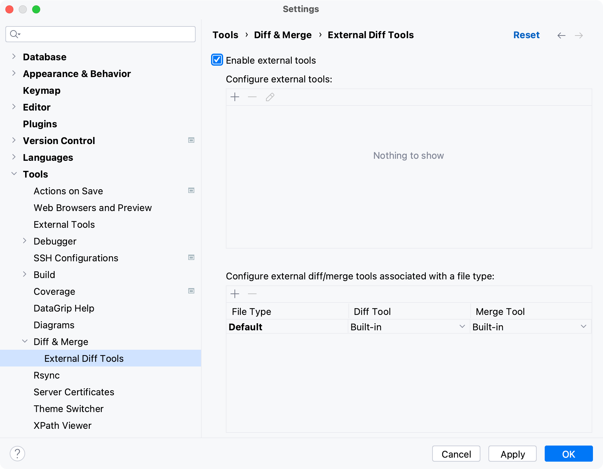Screen dimensions: 603x469
Task: Remove a file type association
Action: pyautogui.click(x=252, y=294)
